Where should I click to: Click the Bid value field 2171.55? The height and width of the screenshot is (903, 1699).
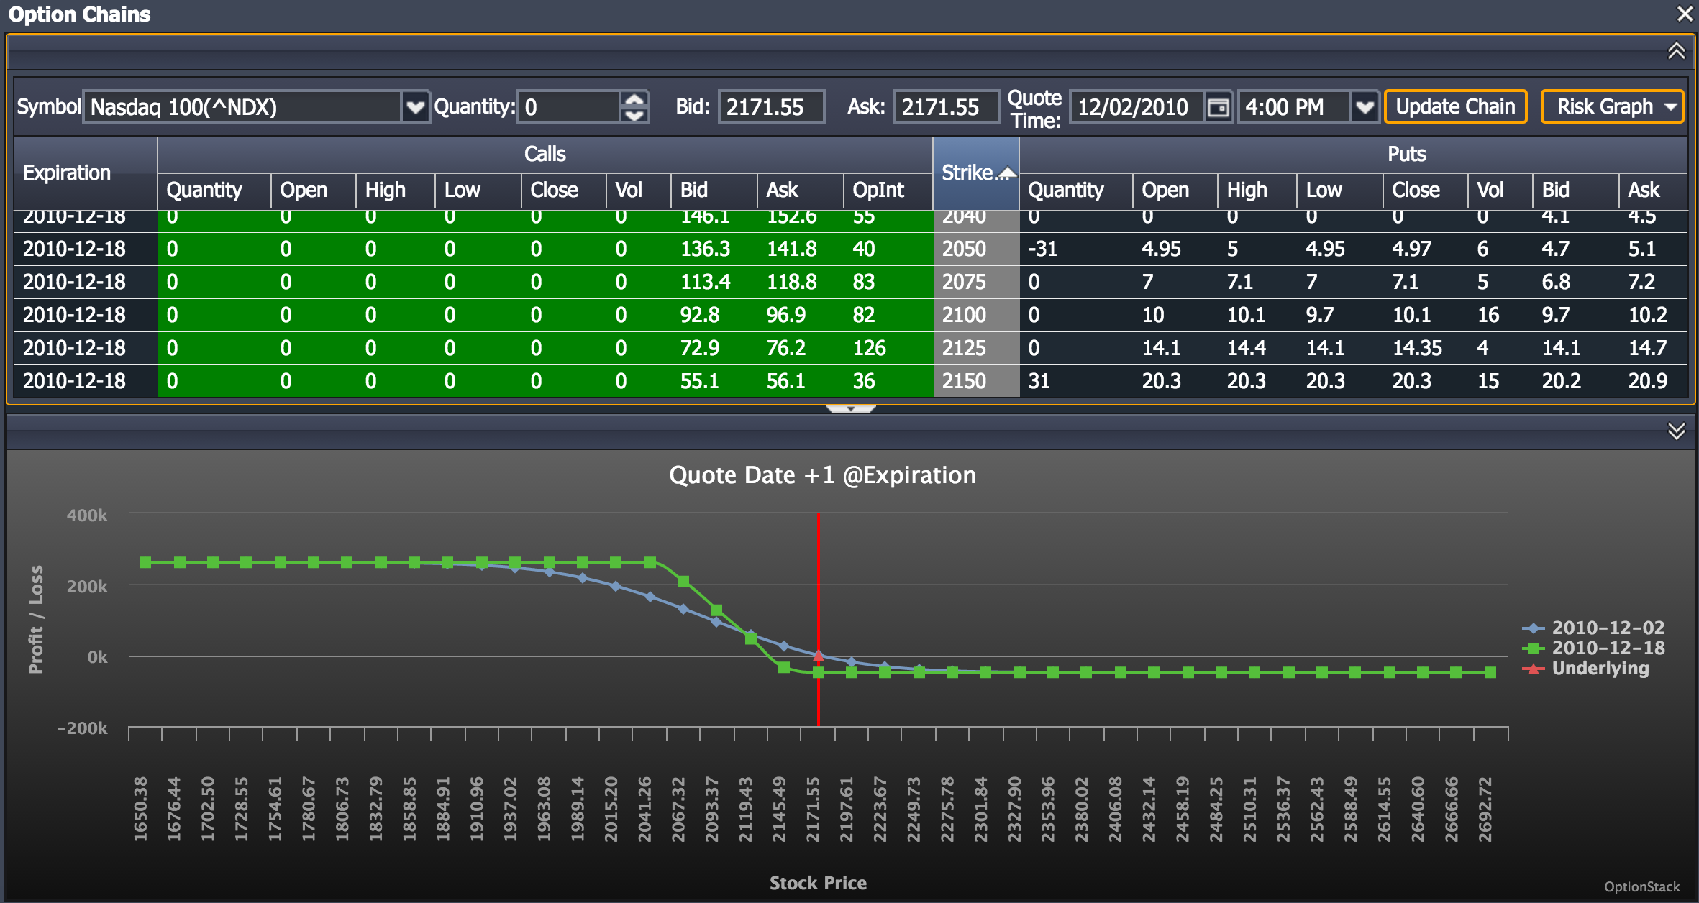coord(771,107)
